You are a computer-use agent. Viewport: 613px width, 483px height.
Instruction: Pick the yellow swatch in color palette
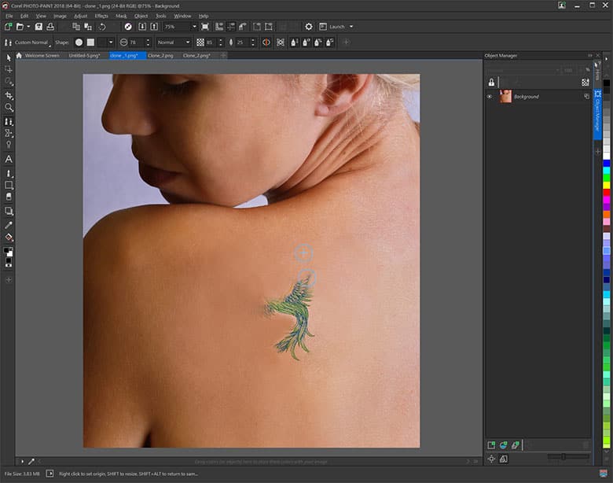point(606,184)
